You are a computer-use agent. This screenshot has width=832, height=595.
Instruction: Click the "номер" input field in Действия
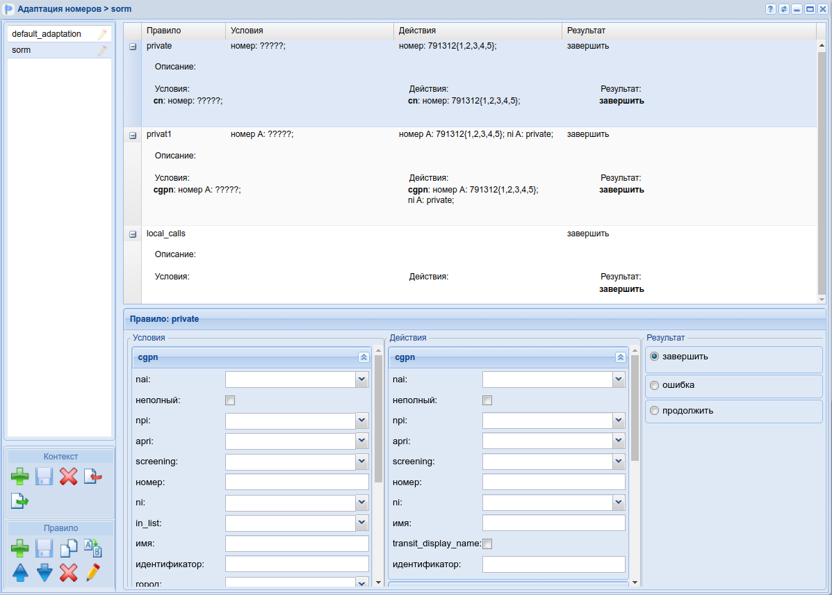553,482
